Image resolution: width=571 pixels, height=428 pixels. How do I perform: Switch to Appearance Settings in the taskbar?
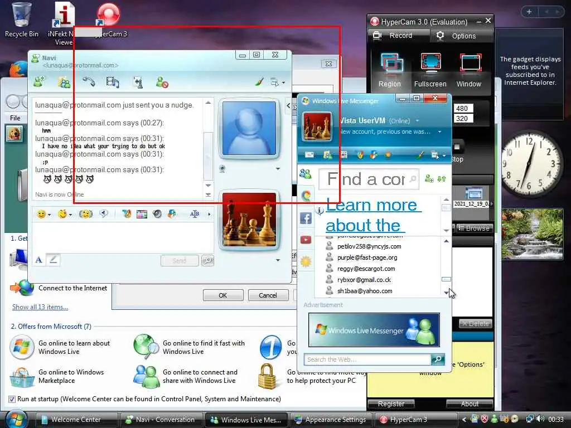tap(330, 420)
